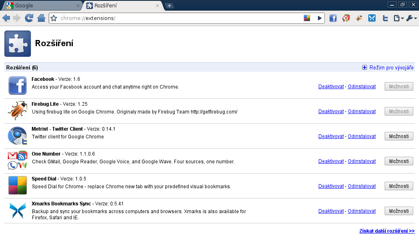
Task: Open the One Number toolbar icon
Action: [x=346, y=18]
